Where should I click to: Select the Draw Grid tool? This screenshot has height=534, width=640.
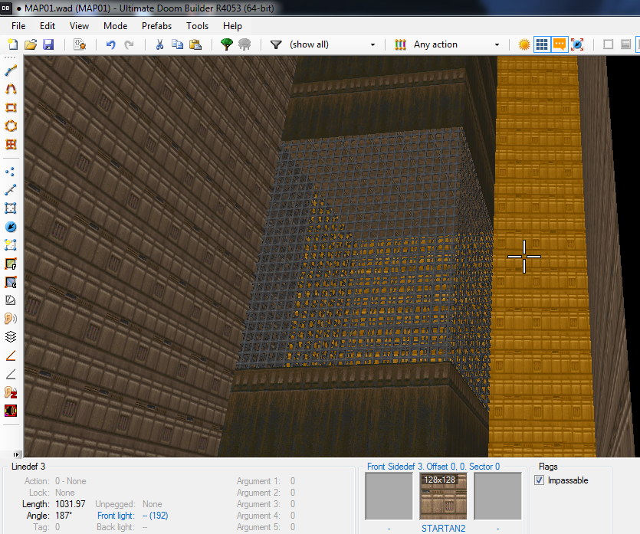point(11,144)
